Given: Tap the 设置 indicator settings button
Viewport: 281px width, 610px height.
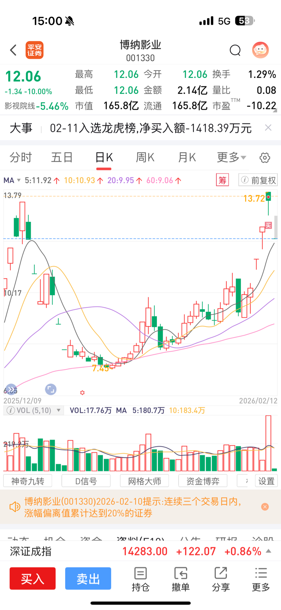Looking at the screenshot, I should tap(266, 481).
